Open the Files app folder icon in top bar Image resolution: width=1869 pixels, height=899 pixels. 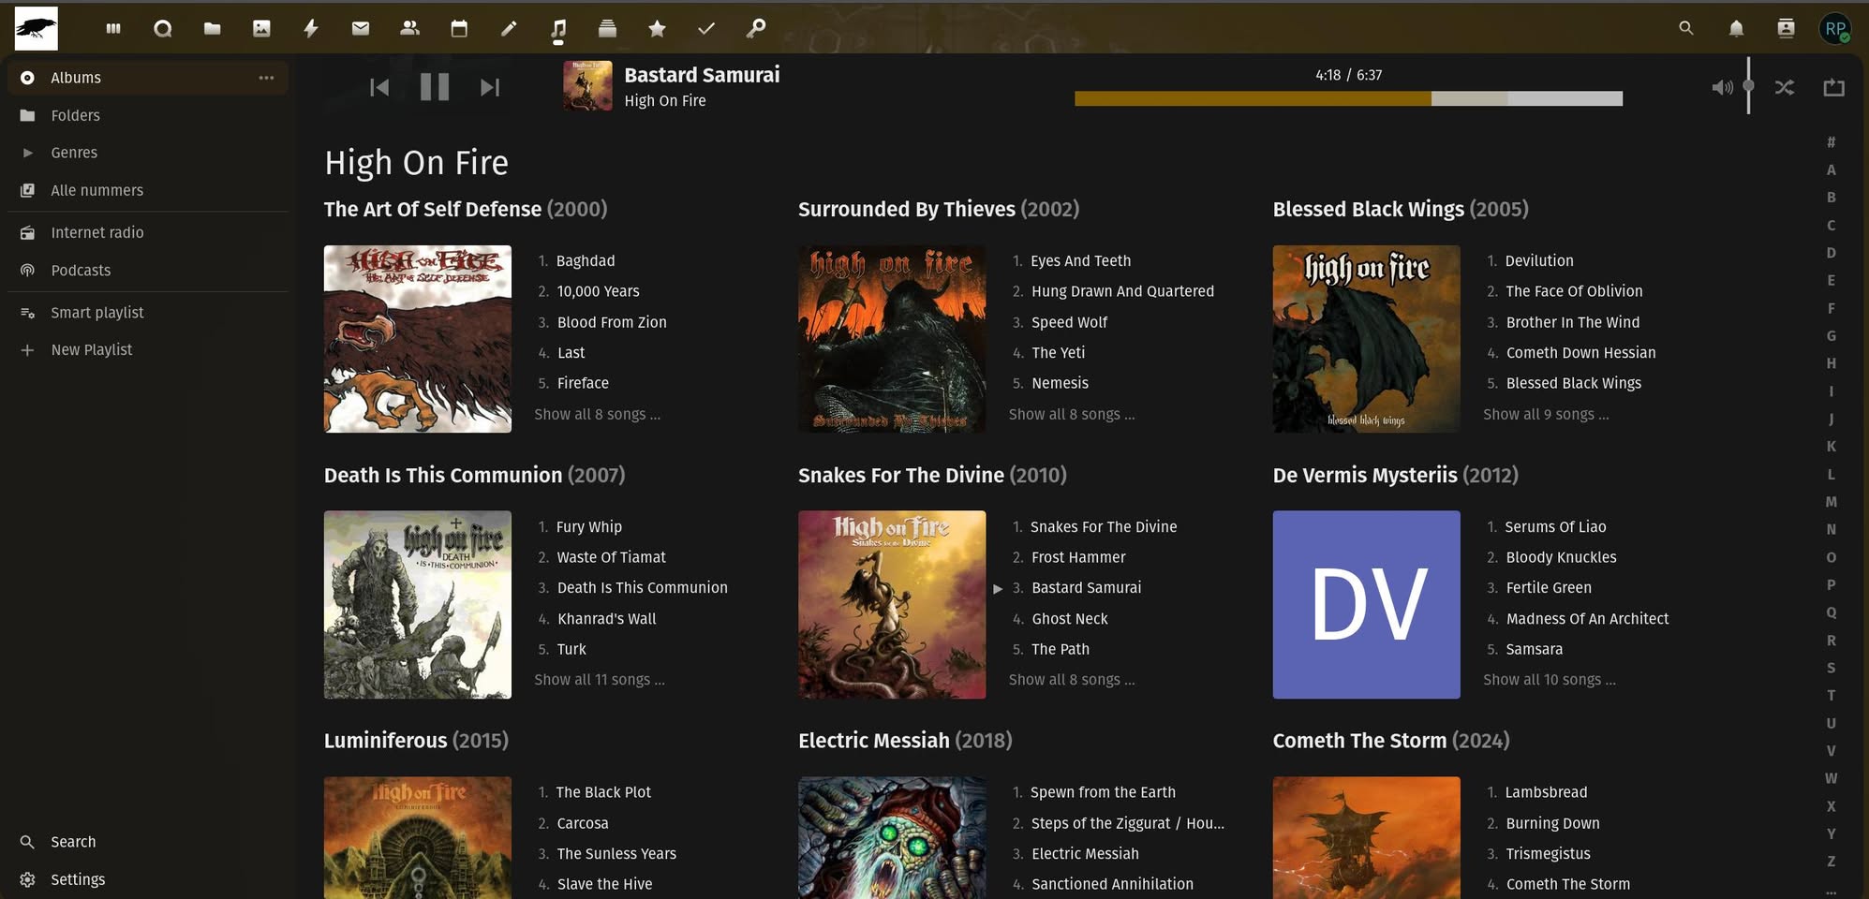[x=213, y=29]
